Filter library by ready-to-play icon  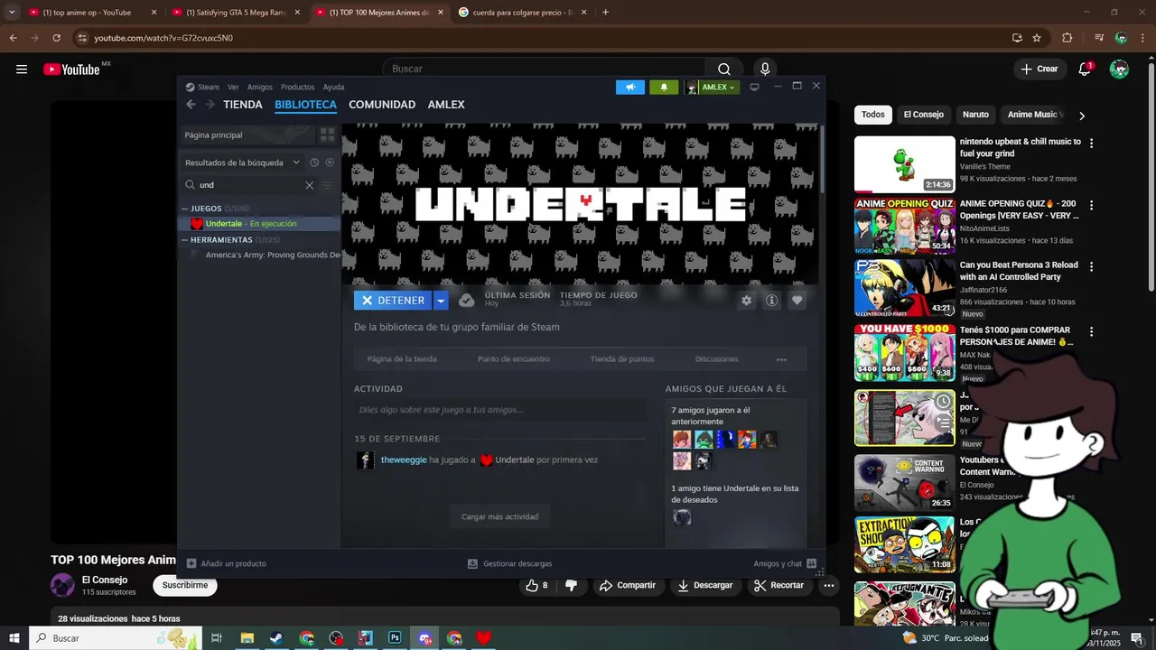[x=330, y=162]
